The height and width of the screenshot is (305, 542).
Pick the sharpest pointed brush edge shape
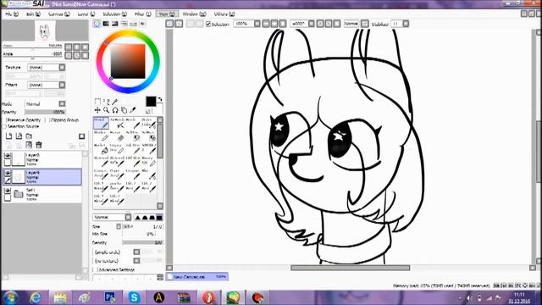(137, 217)
